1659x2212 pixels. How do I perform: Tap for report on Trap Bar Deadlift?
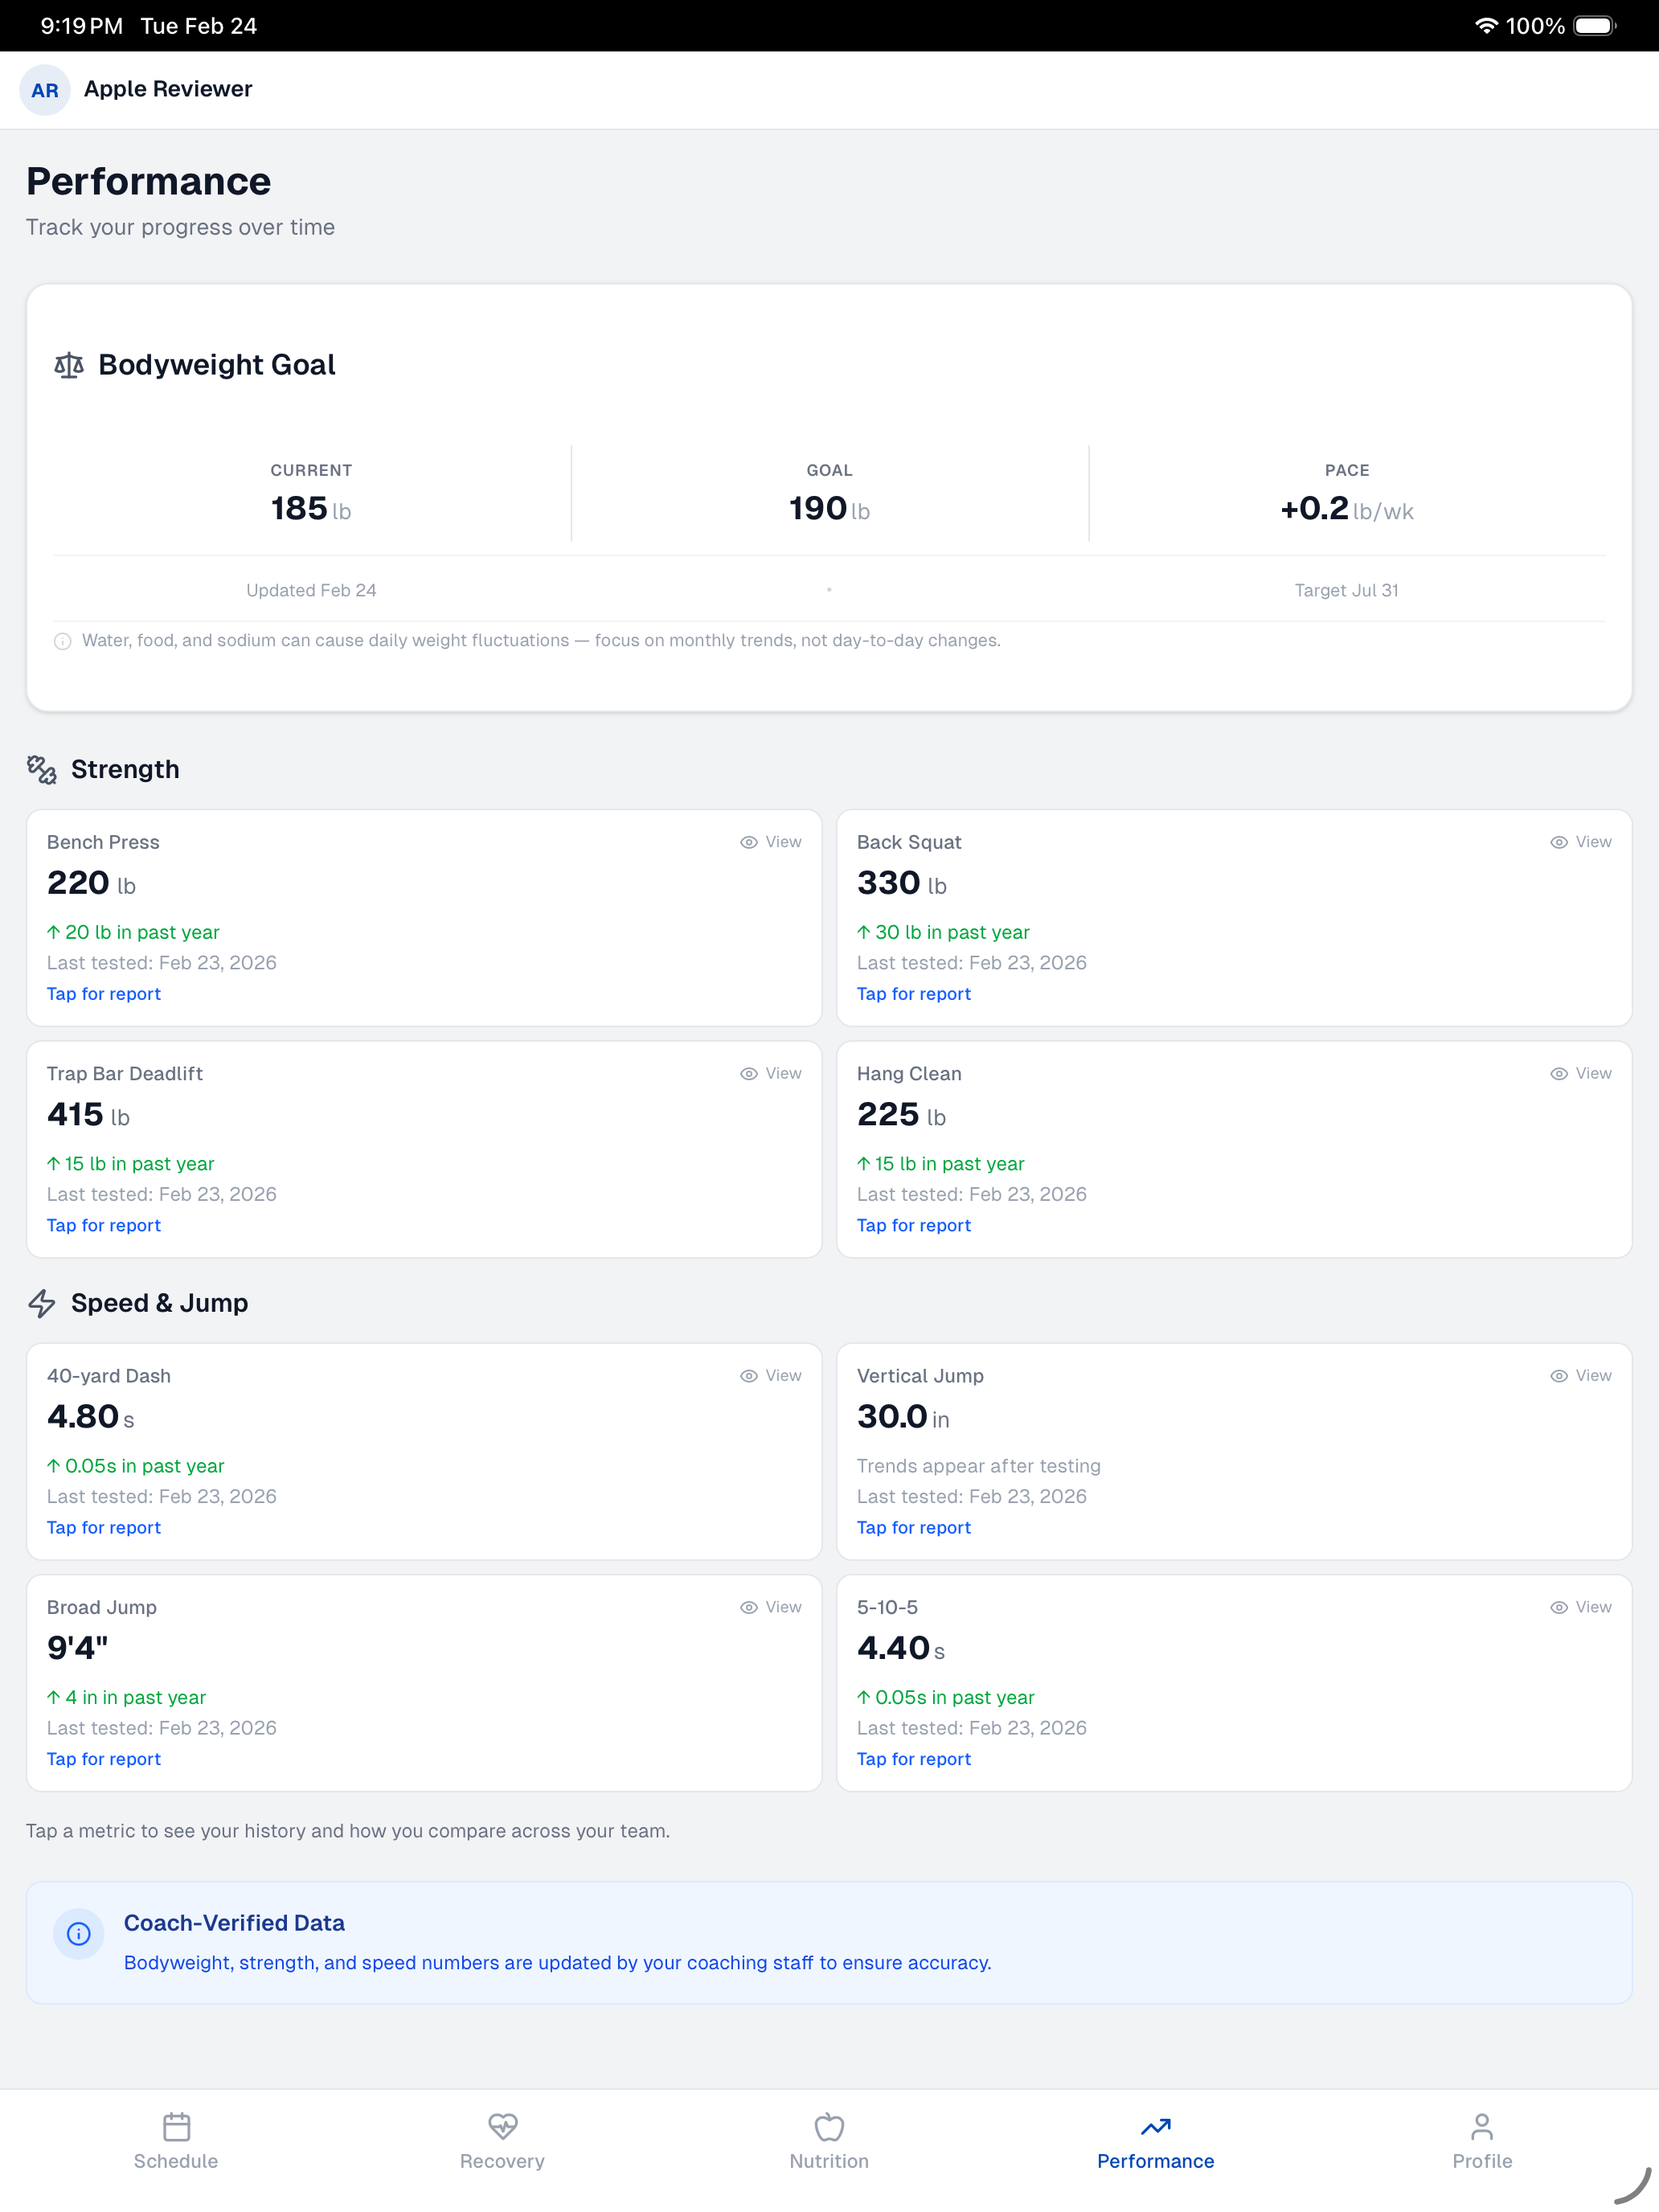104,1225
